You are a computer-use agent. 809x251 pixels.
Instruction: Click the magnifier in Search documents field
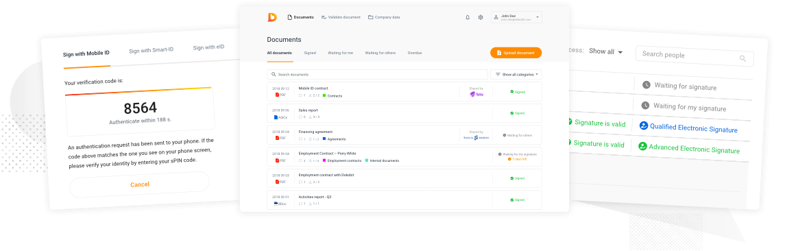[x=274, y=74]
